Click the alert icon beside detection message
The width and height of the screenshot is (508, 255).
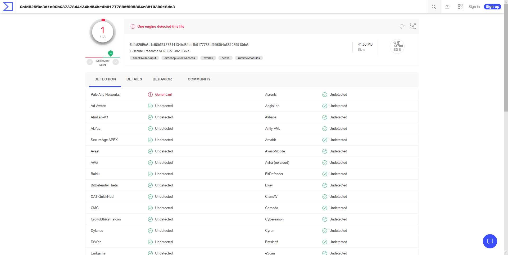click(133, 26)
